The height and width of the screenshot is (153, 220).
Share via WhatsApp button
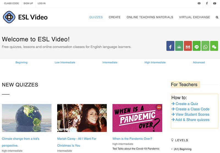[205, 46]
